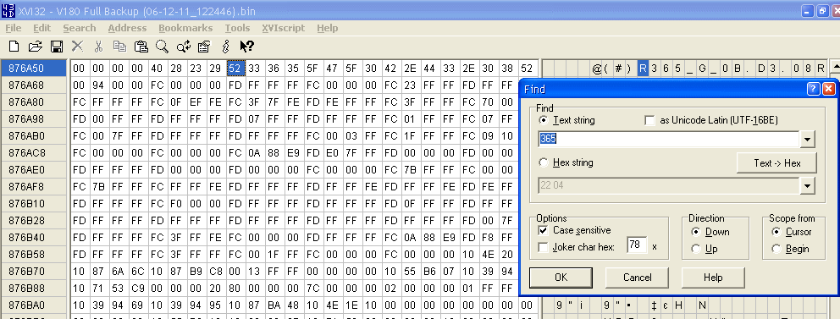Viewport: 840px width, 319px height.
Task: Click highlighted R character in text pane
Action: [643, 68]
